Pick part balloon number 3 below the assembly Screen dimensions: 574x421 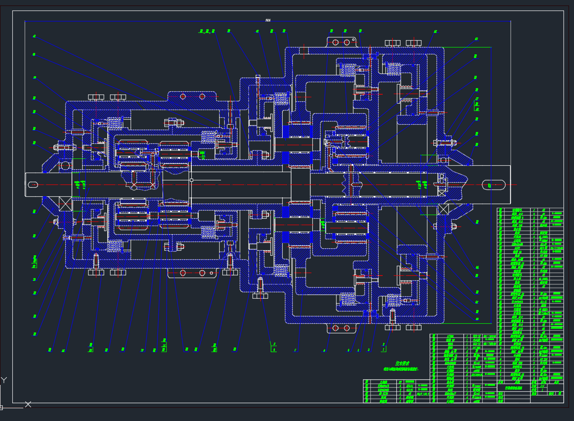click(x=369, y=350)
